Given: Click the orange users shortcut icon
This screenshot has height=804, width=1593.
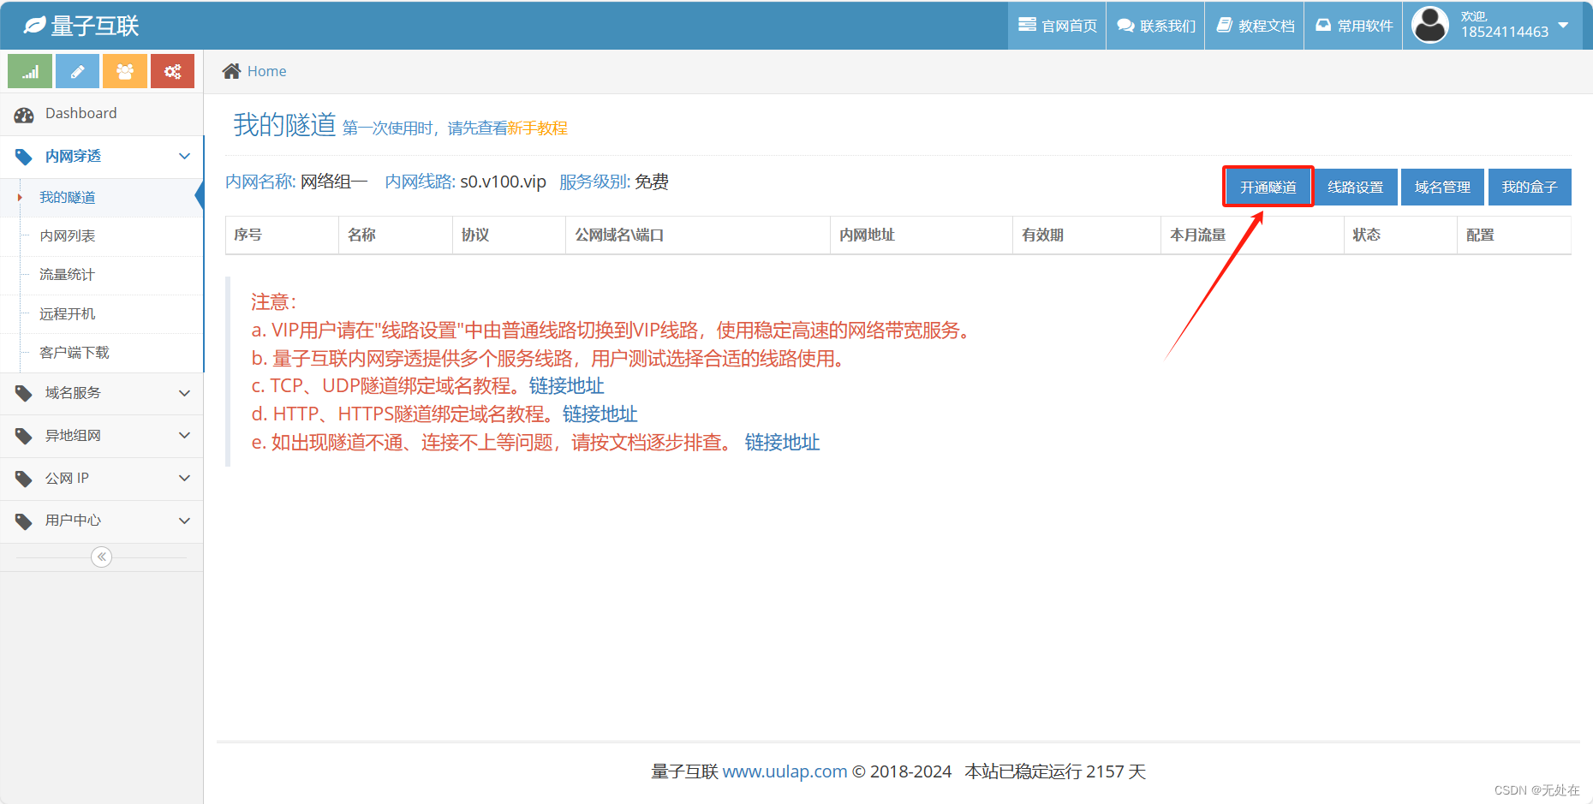Looking at the screenshot, I should (x=125, y=71).
